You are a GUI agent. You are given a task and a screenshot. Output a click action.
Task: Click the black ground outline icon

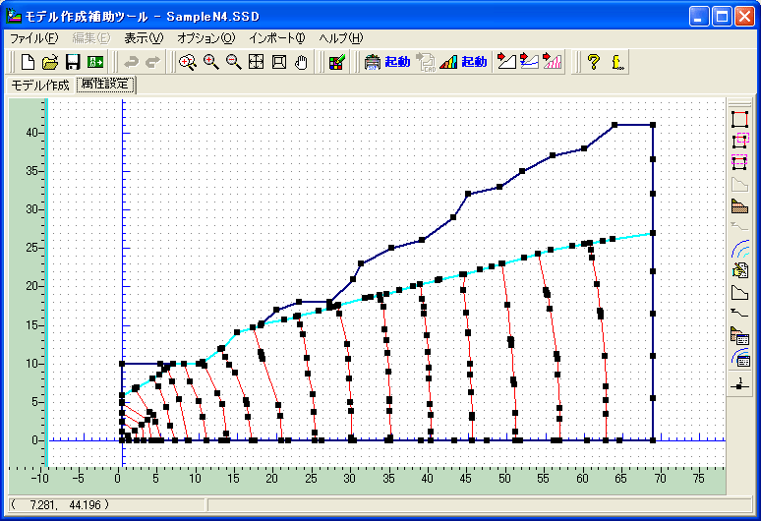pyautogui.click(x=739, y=293)
